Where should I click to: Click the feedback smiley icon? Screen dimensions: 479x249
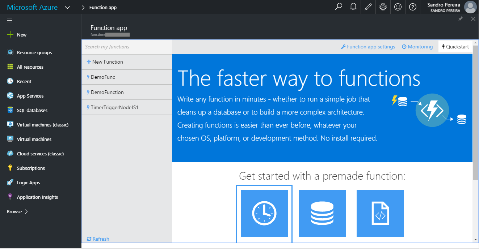click(x=398, y=7)
